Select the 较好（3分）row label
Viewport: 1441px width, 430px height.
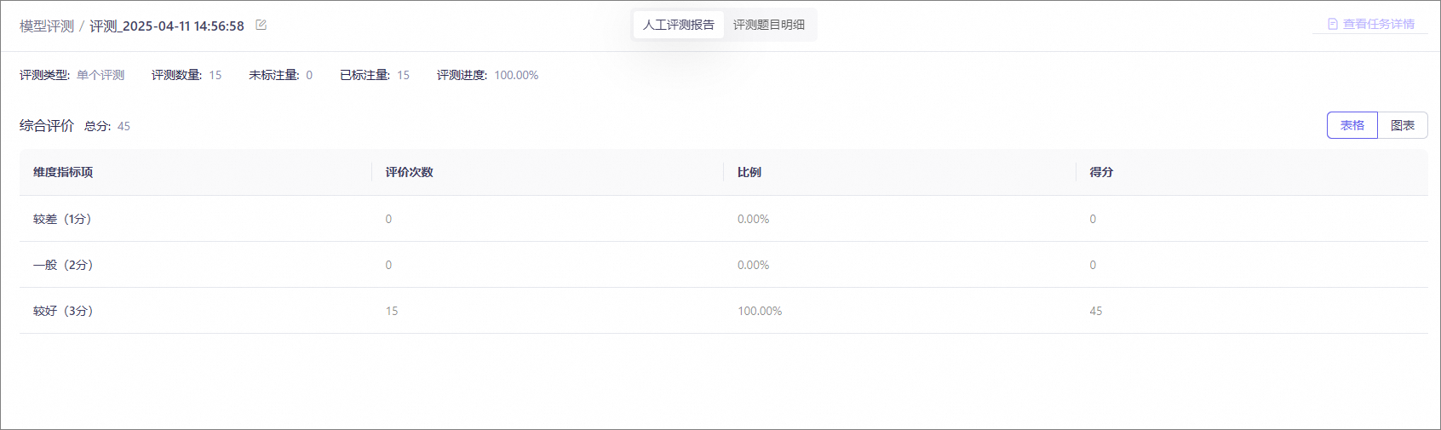pyautogui.click(x=63, y=311)
